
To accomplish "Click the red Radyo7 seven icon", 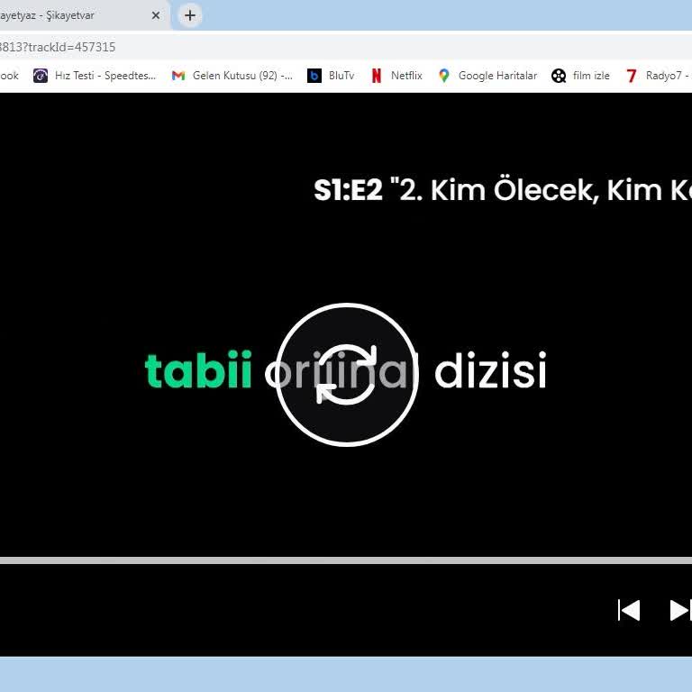I will (x=632, y=76).
